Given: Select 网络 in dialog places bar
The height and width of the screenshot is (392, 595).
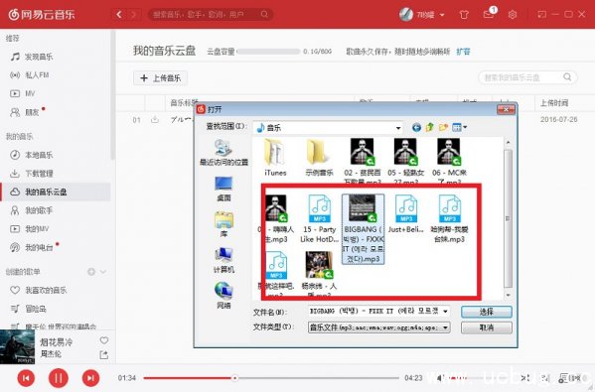Looking at the screenshot, I should click(223, 296).
